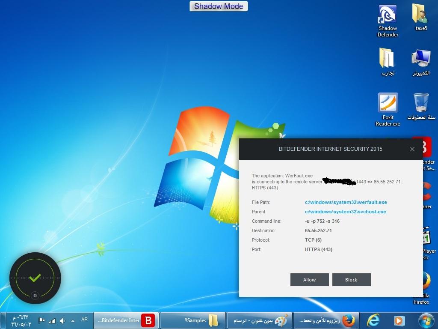Click the widget's zero notification counter
This screenshot has height=329, width=438.
[35, 296]
